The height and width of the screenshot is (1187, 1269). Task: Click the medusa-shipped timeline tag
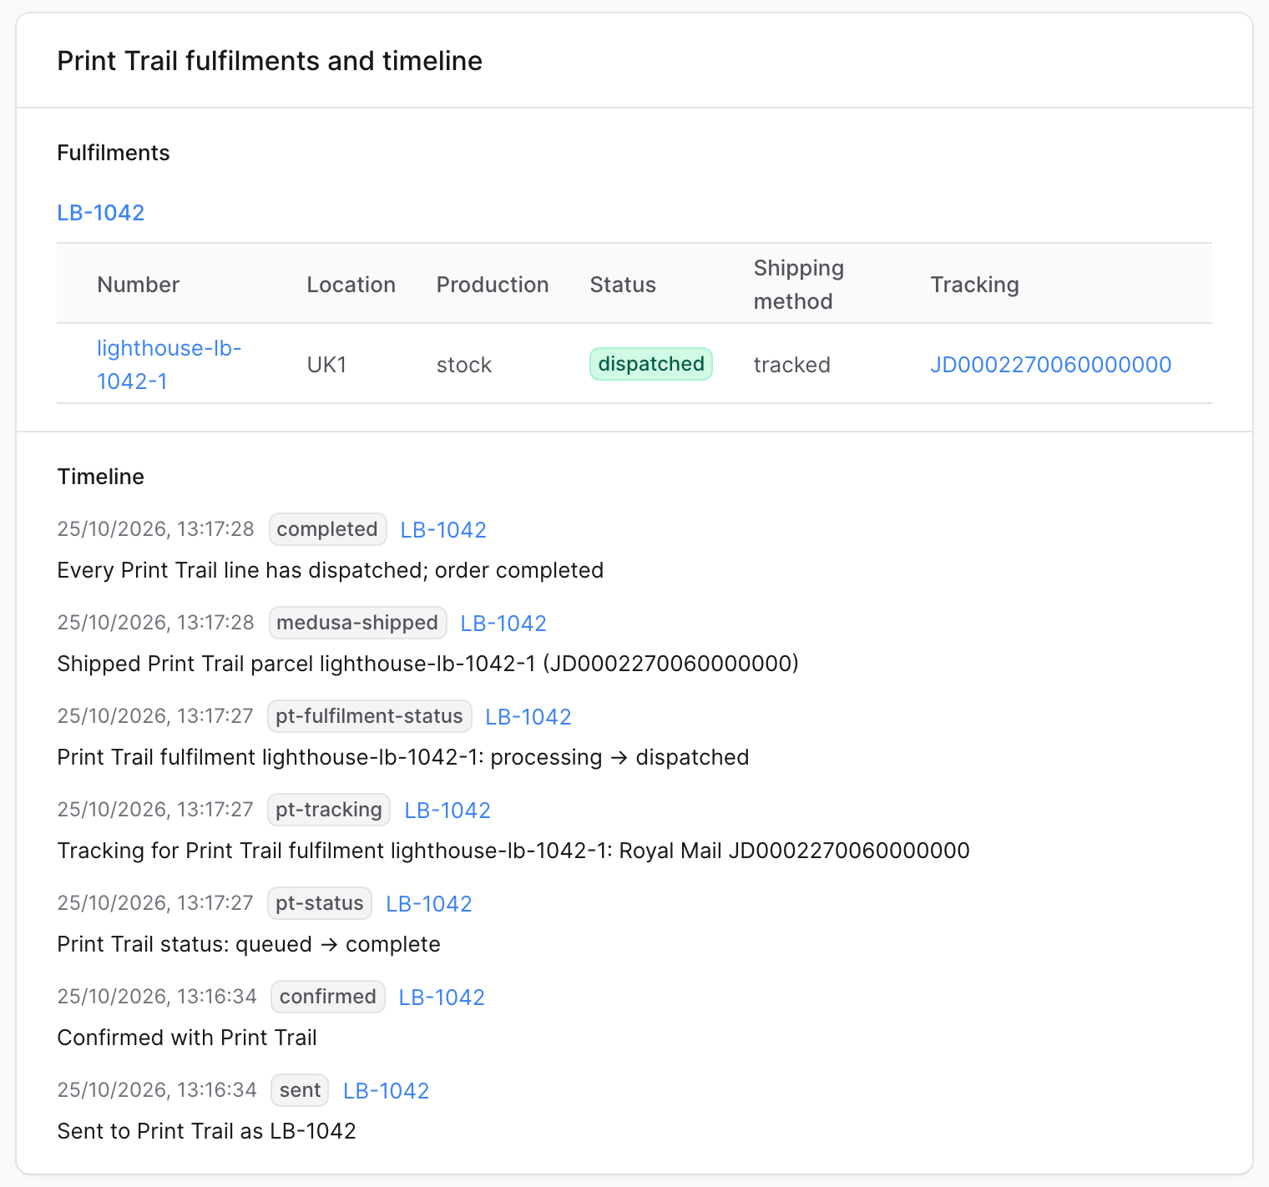coord(357,623)
